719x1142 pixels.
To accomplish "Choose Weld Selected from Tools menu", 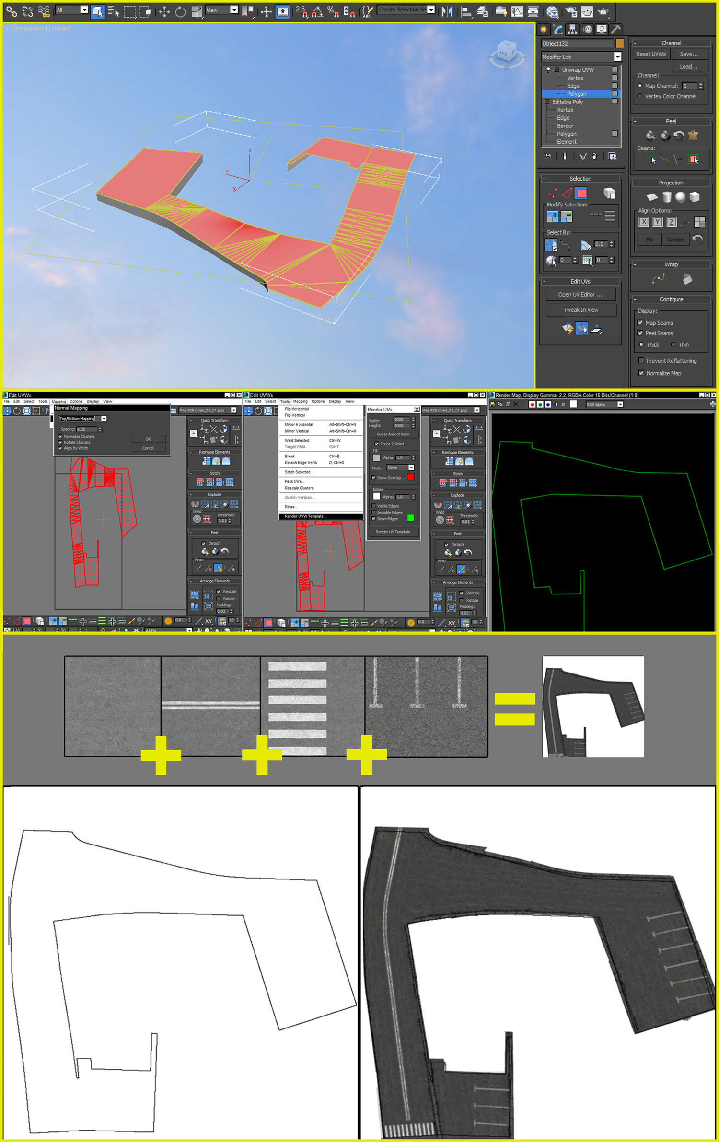I will (x=297, y=440).
